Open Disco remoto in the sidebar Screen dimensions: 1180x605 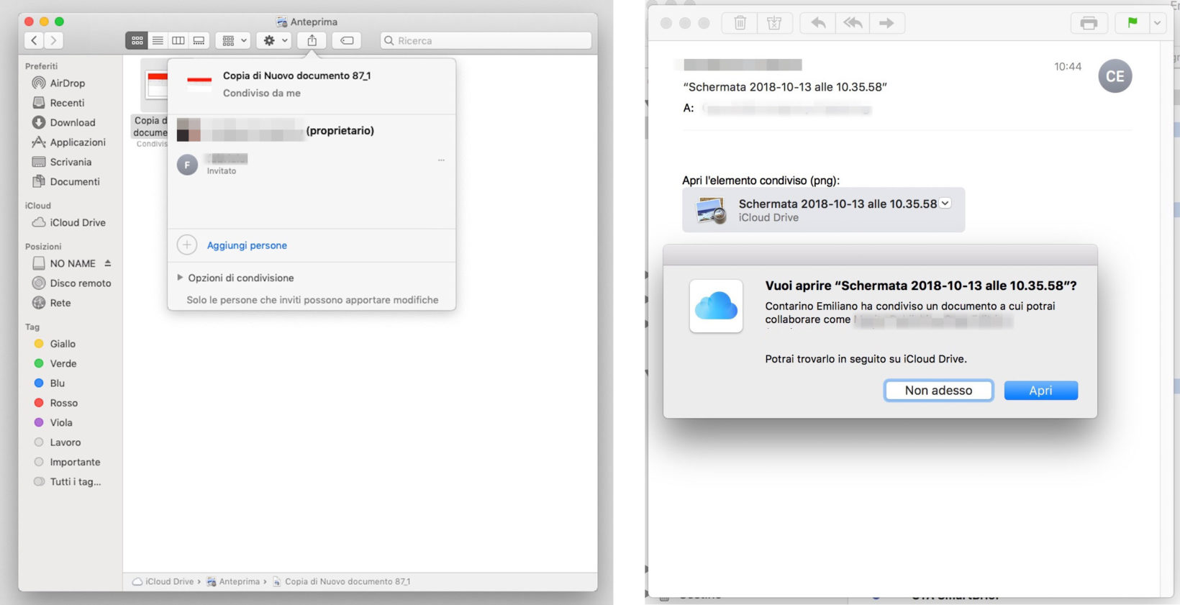click(x=80, y=283)
